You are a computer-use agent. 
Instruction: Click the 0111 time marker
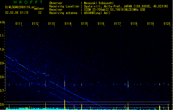pos(19,24)
